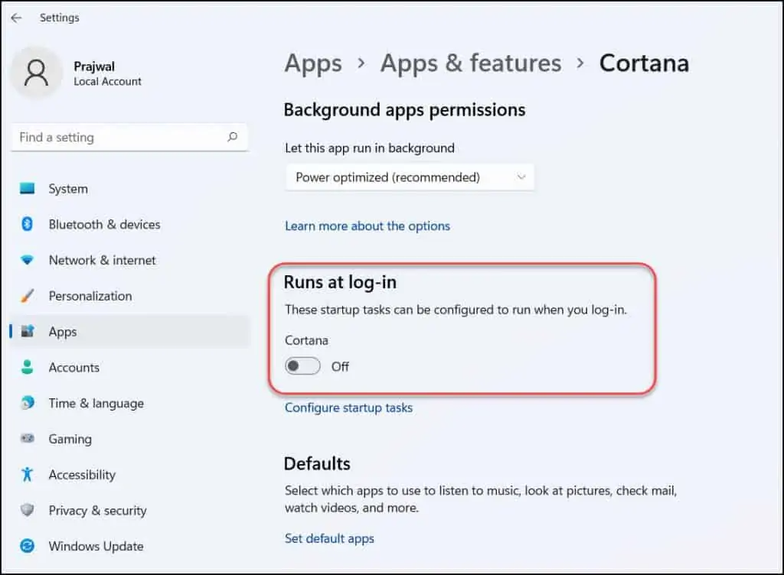Click the Personalization paintbrush icon

[28, 296]
